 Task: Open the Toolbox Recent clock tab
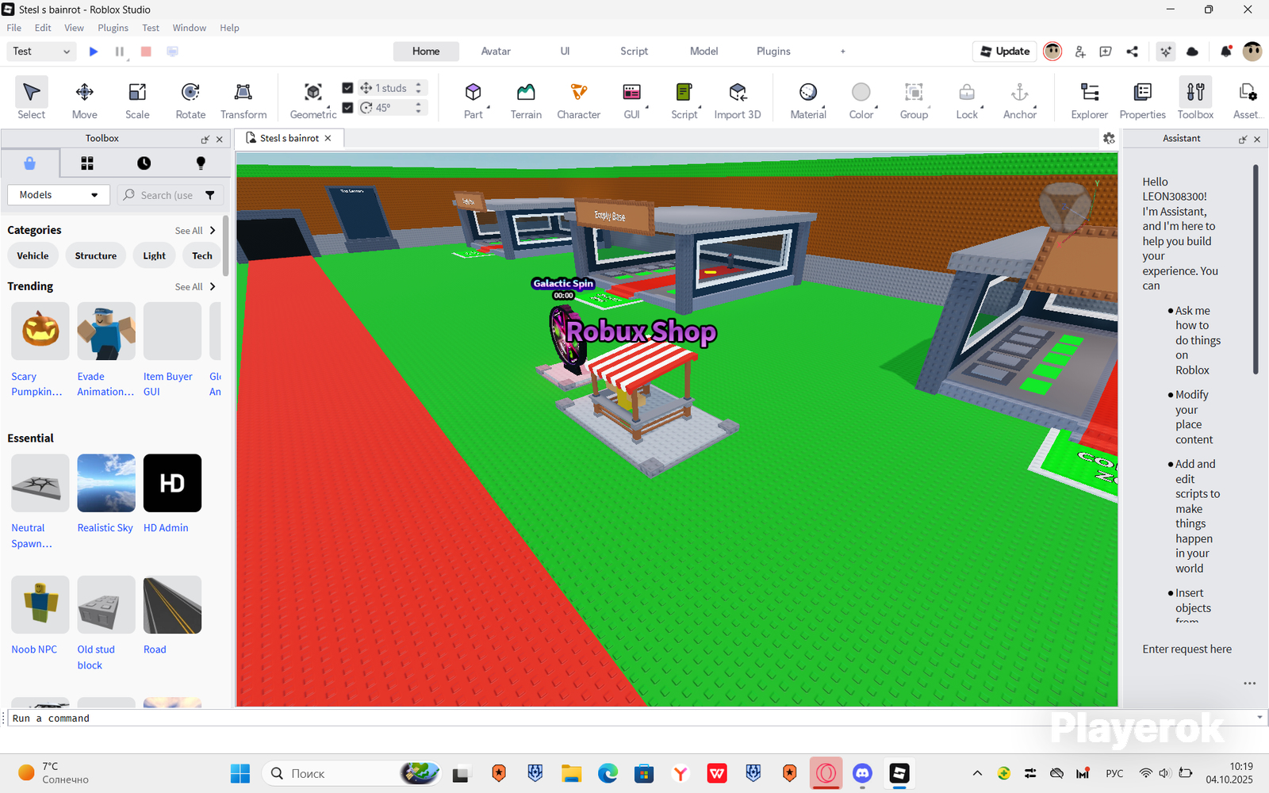pos(144,163)
